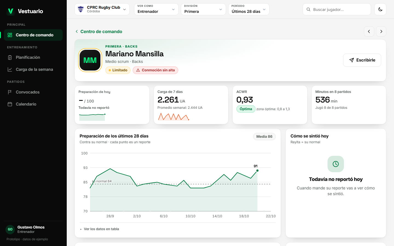Go to next player with right arrow
This screenshot has width=394, height=246.
pos(381,31)
